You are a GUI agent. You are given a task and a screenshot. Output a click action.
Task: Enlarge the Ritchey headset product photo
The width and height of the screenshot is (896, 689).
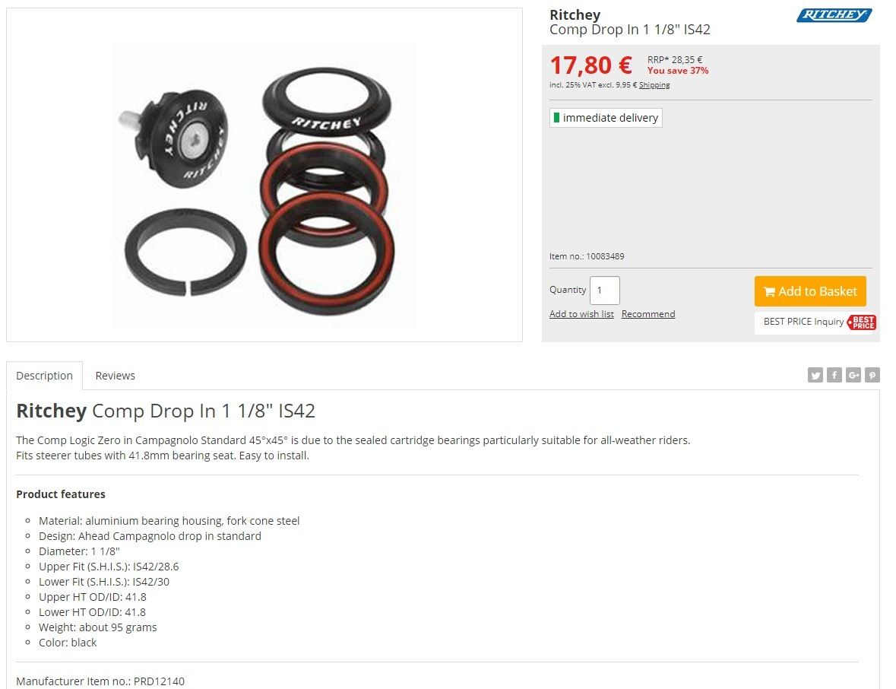(x=264, y=175)
